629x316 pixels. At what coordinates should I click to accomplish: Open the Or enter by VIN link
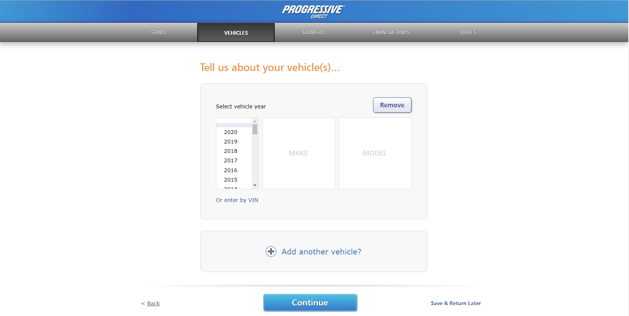pyautogui.click(x=237, y=200)
